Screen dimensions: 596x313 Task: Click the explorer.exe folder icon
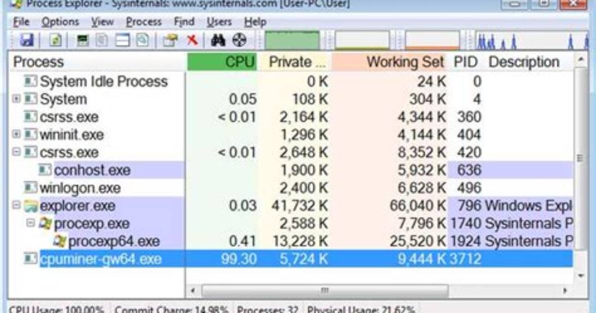pos(31,206)
